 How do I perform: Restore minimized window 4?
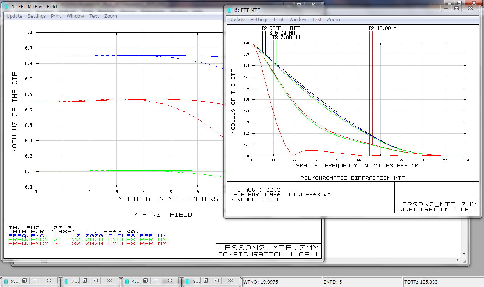(x=145, y=281)
